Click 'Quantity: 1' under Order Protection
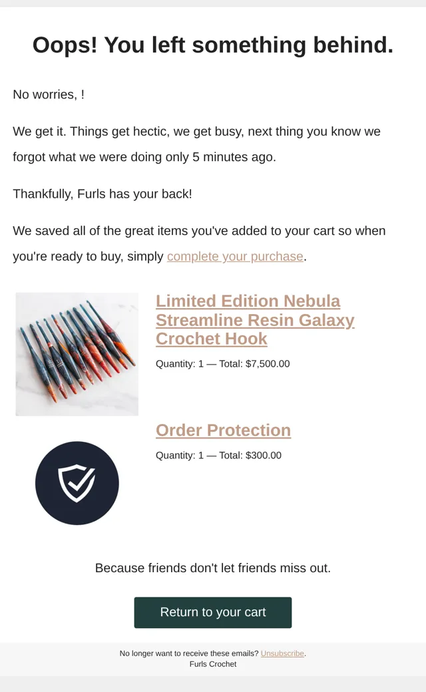 pos(180,455)
